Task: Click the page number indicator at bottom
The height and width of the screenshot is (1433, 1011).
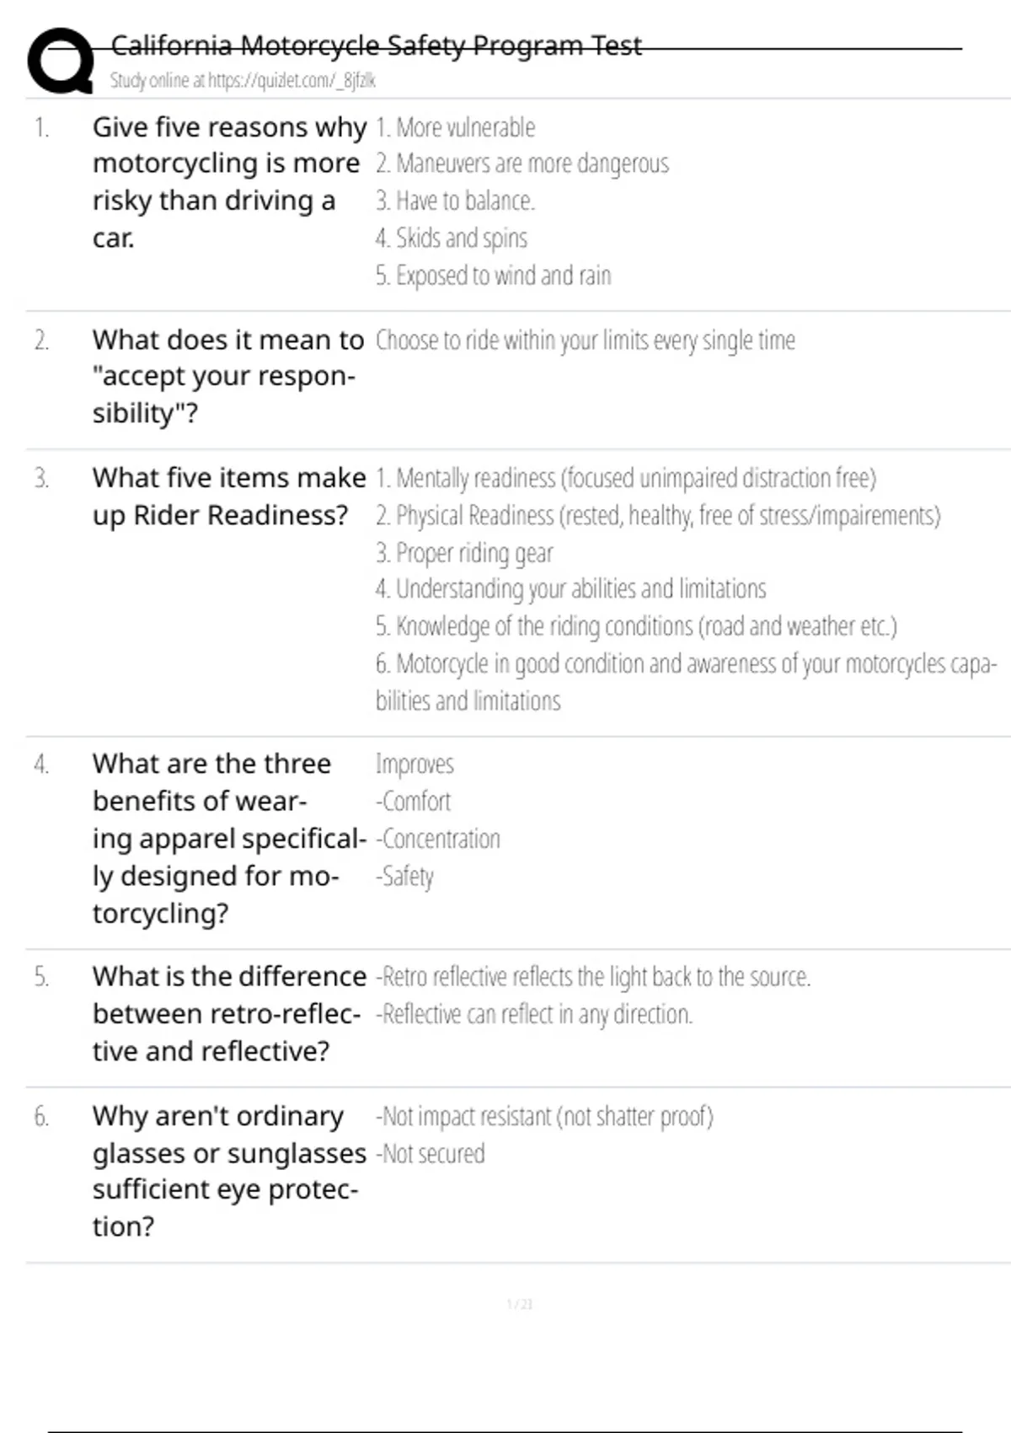Action: pyautogui.click(x=519, y=1304)
